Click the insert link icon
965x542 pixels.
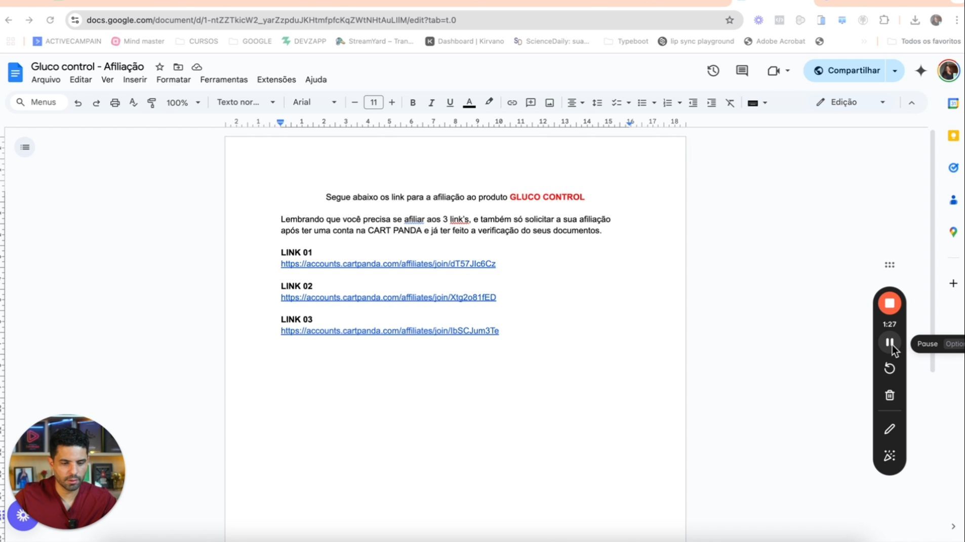point(512,103)
